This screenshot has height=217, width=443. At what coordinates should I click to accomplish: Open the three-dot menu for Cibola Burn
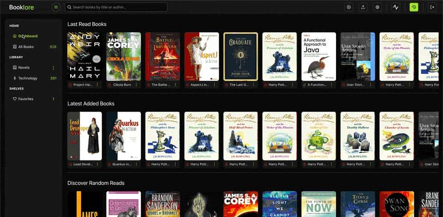click(x=137, y=85)
